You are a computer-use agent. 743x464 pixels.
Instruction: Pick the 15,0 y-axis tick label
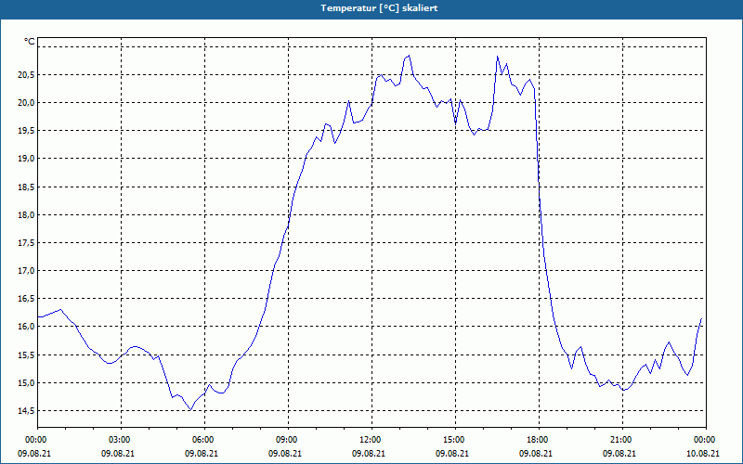(27, 383)
